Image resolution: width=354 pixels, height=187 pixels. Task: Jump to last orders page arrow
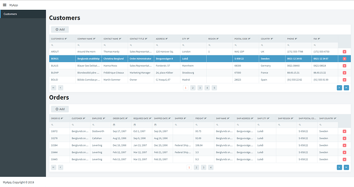coord(346,167)
